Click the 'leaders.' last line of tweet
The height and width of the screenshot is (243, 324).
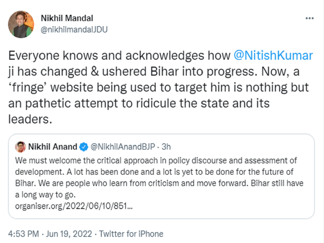(30, 119)
